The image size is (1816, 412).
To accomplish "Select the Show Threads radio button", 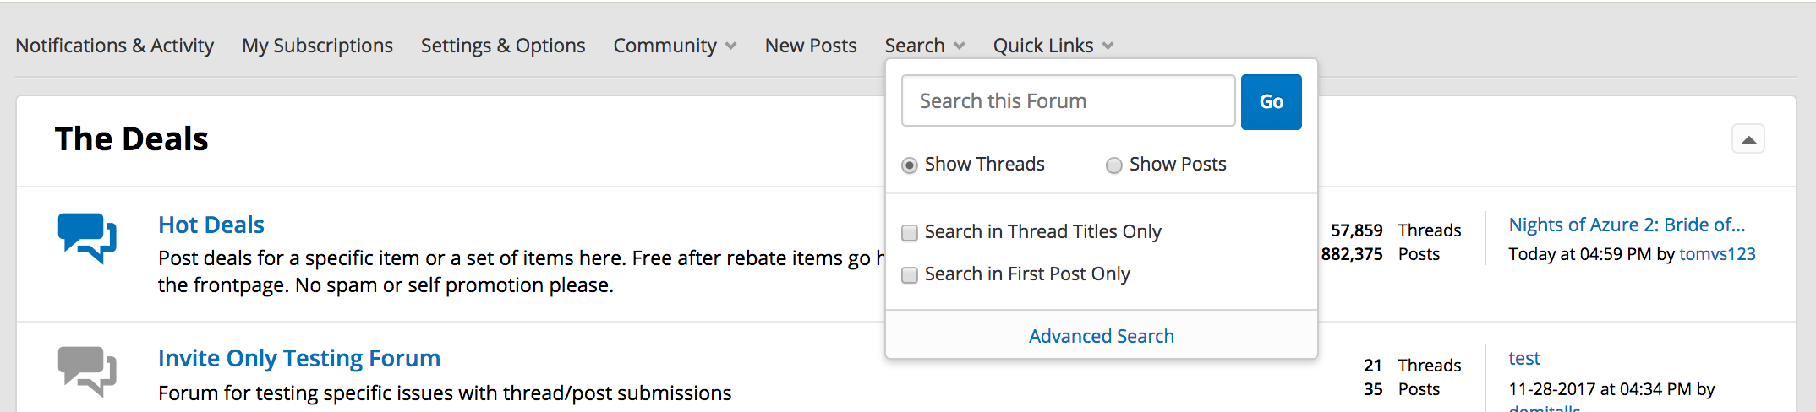I will [x=910, y=165].
